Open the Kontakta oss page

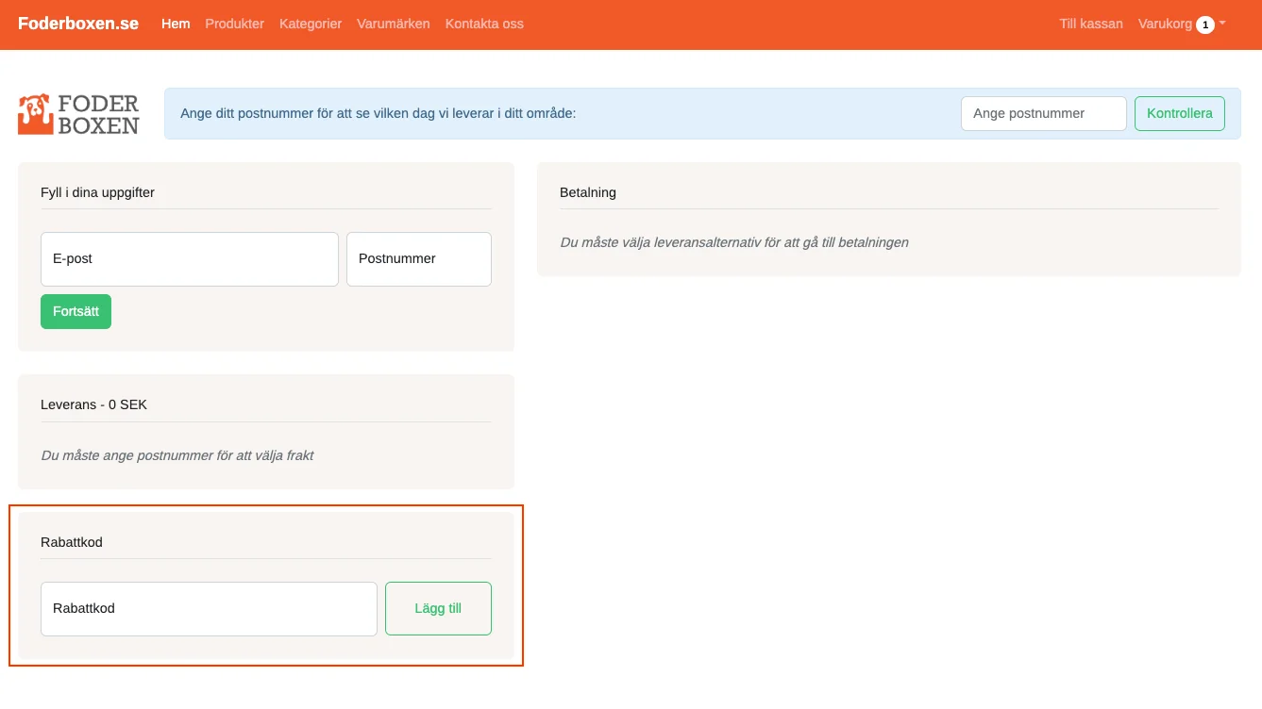pyautogui.click(x=484, y=24)
